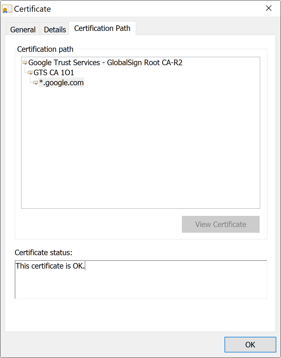Open the Details tab

[x=55, y=29]
